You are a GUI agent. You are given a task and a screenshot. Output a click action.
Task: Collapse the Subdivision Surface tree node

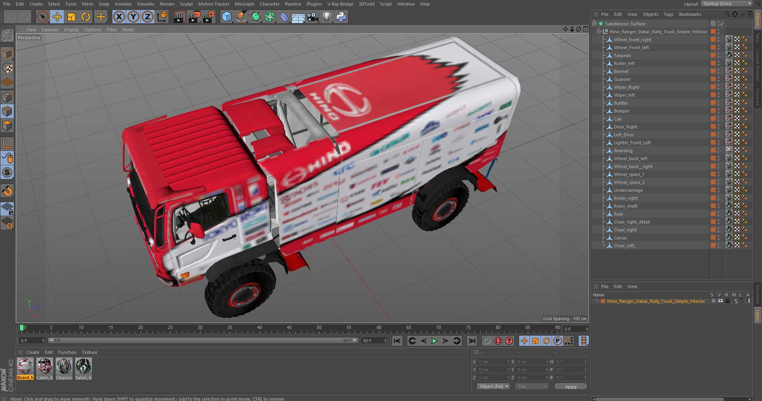click(594, 23)
